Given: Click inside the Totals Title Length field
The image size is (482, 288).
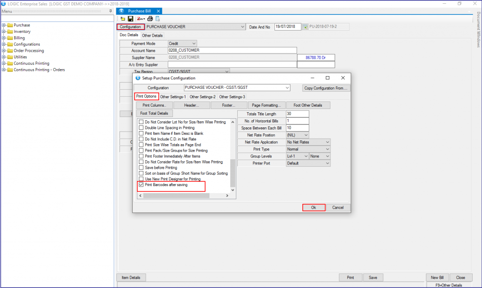Looking at the screenshot, I should click(x=297, y=113).
